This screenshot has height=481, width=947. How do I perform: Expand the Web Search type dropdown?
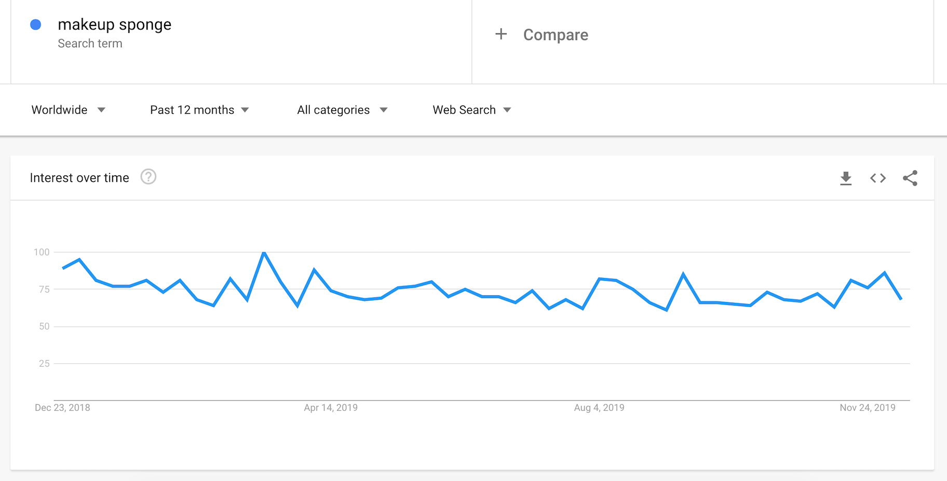(471, 110)
